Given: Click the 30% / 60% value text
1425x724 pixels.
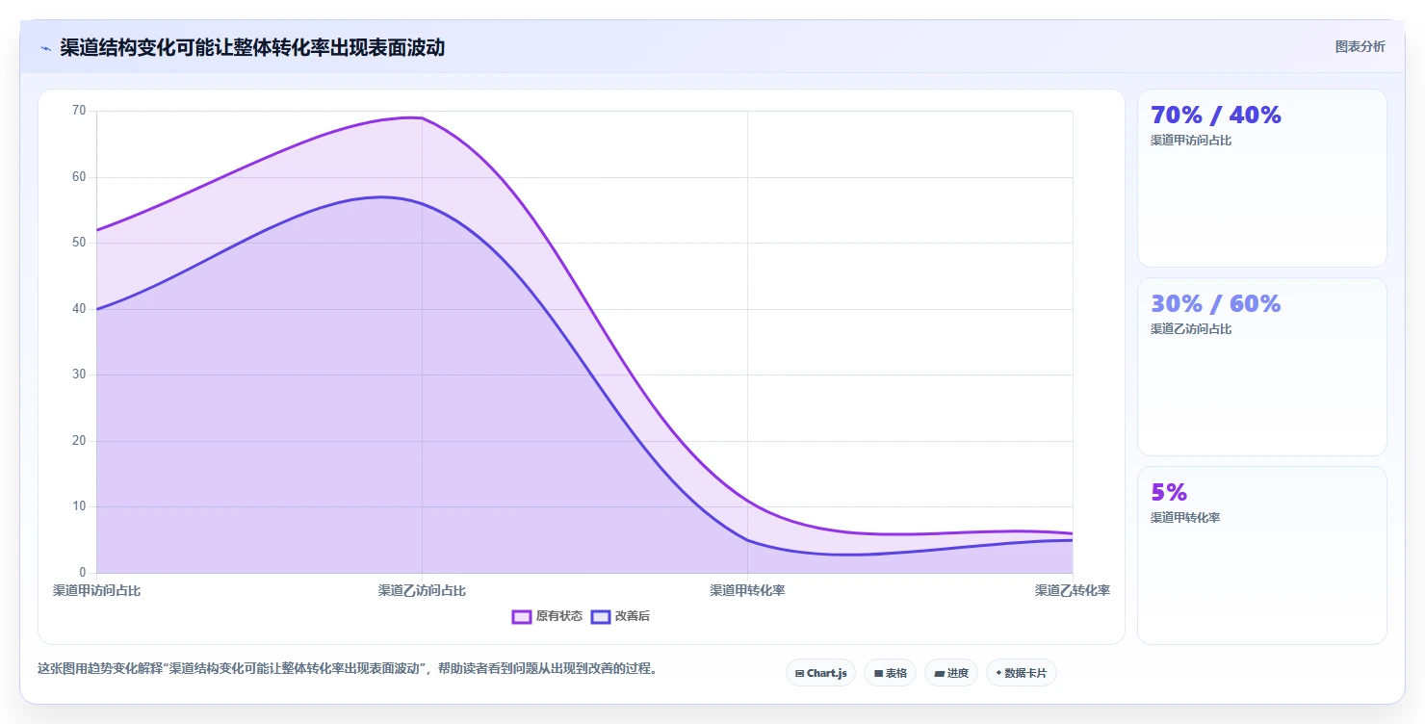Looking at the screenshot, I should pos(1216,303).
